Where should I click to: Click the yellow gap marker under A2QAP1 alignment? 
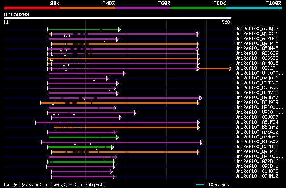(94, 80)
